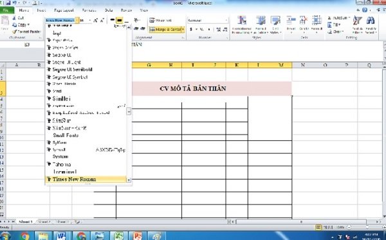This screenshot has width=386, height=240.
Task: Switch to Normal view in status bar
Action: point(318,227)
